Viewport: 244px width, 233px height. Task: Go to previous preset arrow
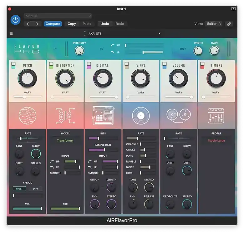click(x=28, y=24)
